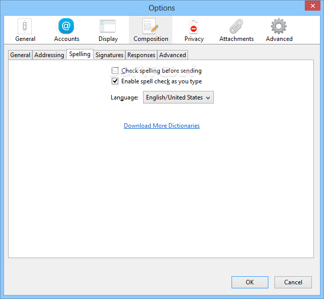
Task: Close the Options window
Action: tap(313, 6)
